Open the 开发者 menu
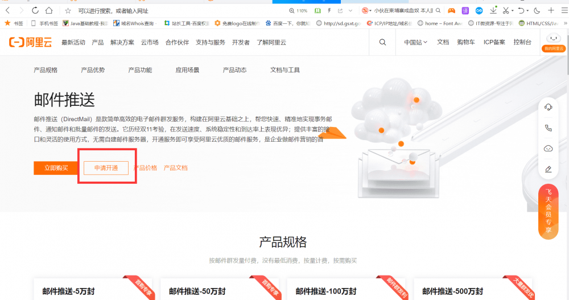Screen dimensions: 569x300 click(241, 43)
